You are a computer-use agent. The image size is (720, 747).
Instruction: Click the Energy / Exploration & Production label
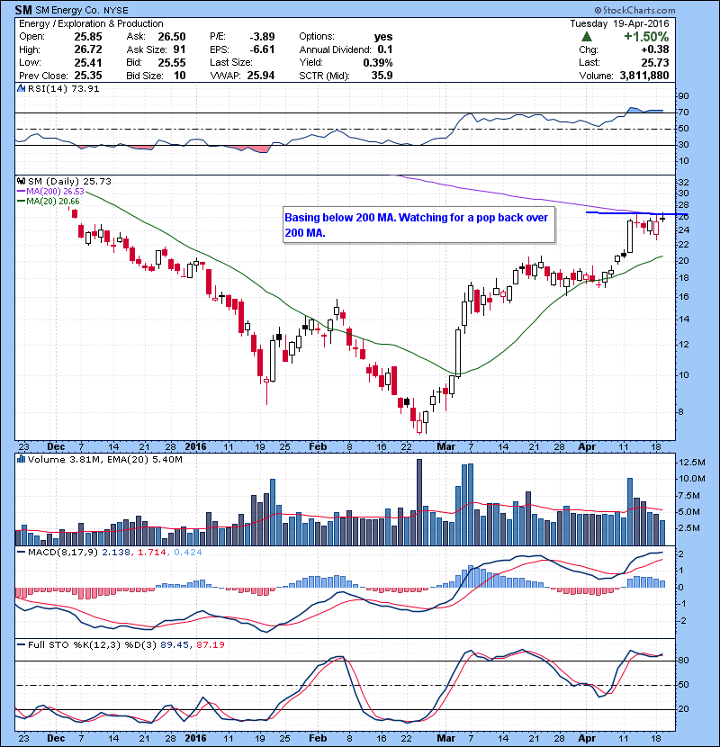point(91,23)
